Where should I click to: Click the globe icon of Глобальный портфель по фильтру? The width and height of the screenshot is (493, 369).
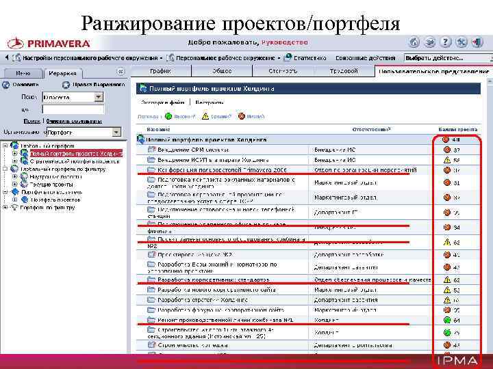14,169
